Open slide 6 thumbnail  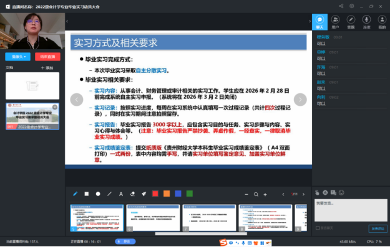[153, 218]
